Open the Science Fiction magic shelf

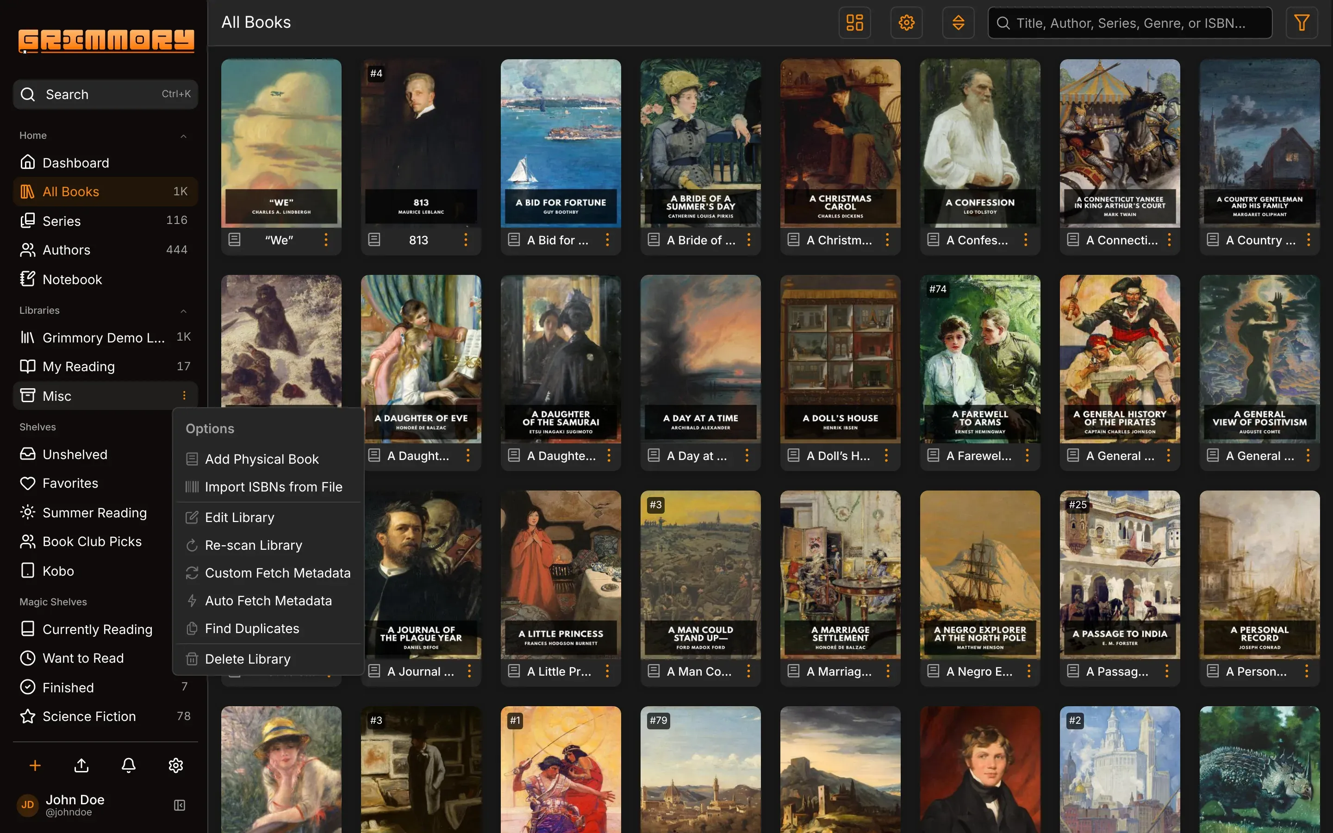tap(105, 716)
